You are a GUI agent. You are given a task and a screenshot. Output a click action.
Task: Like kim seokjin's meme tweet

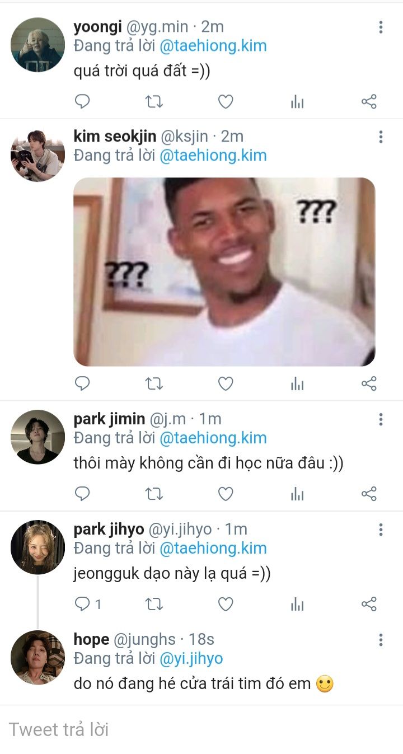[x=226, y=384]
